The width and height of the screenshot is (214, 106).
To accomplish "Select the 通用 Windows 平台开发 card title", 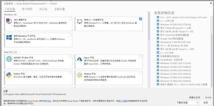I will pyautogui.click(x=25, y=36).
